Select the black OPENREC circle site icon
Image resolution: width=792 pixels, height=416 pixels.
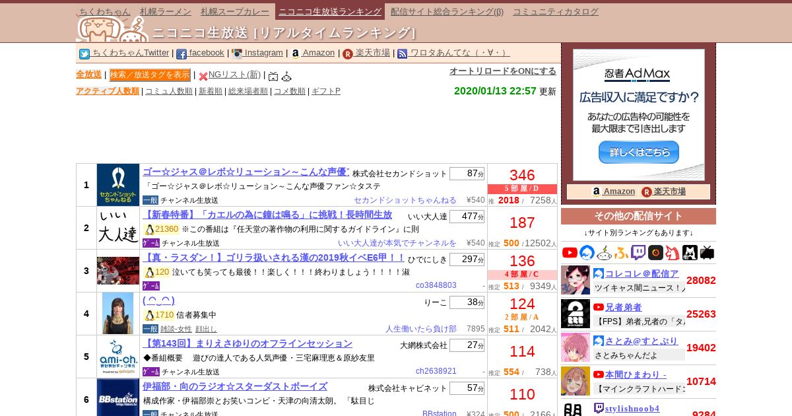coord(655,252)
